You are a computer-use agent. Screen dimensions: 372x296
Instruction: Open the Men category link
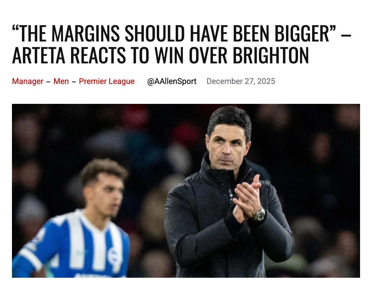61,81
